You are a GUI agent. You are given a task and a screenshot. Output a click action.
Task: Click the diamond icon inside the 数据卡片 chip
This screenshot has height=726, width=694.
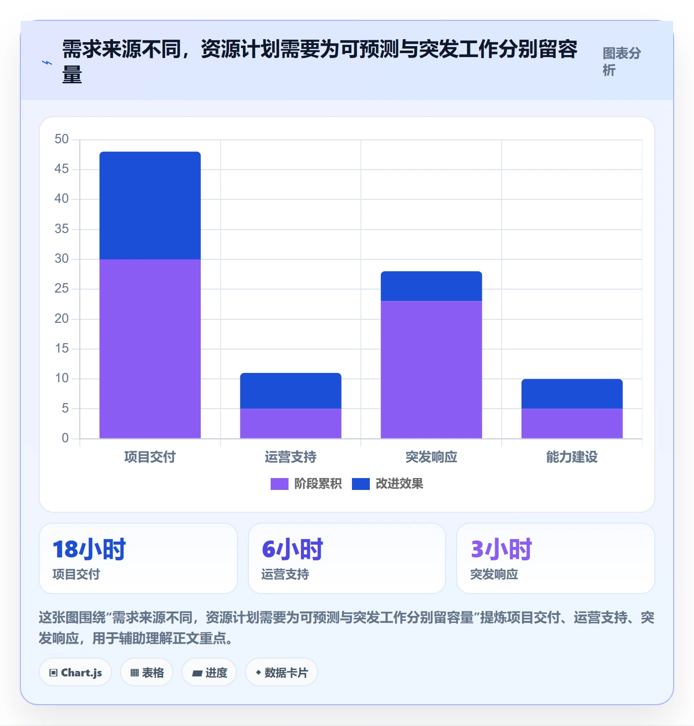[x=258, y=672]
